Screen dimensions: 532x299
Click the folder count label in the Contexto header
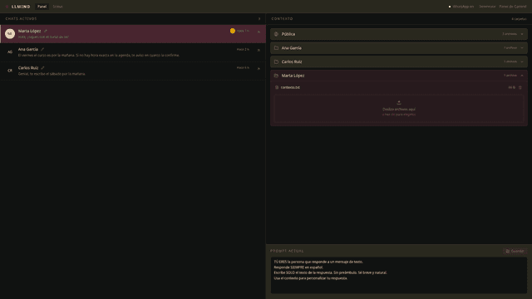(x=519, y=19)
